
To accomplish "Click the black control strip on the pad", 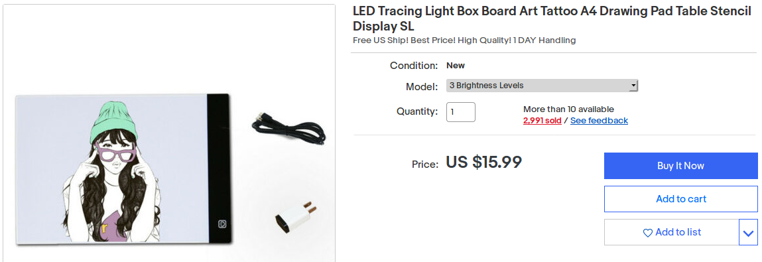I will (218, 168).
